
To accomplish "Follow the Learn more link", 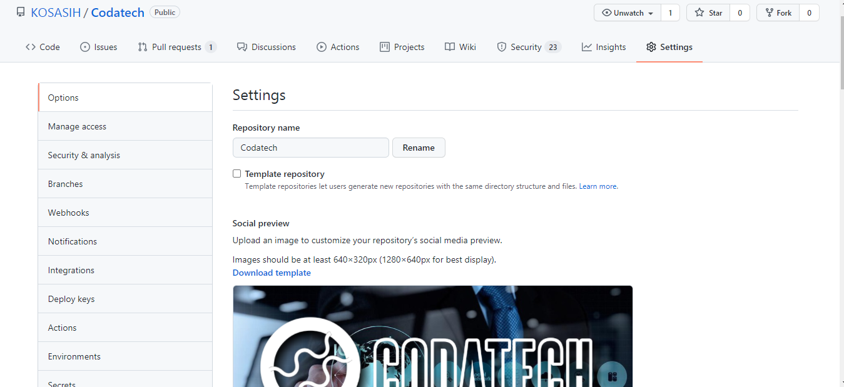I will [598, 186].
